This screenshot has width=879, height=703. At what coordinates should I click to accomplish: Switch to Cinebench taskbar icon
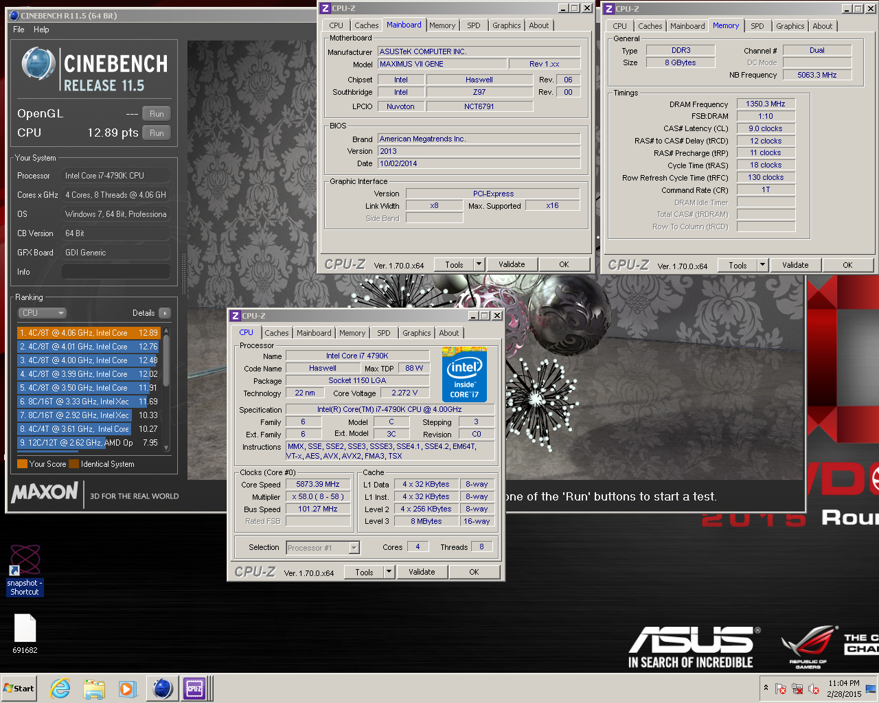click(162, 689)
